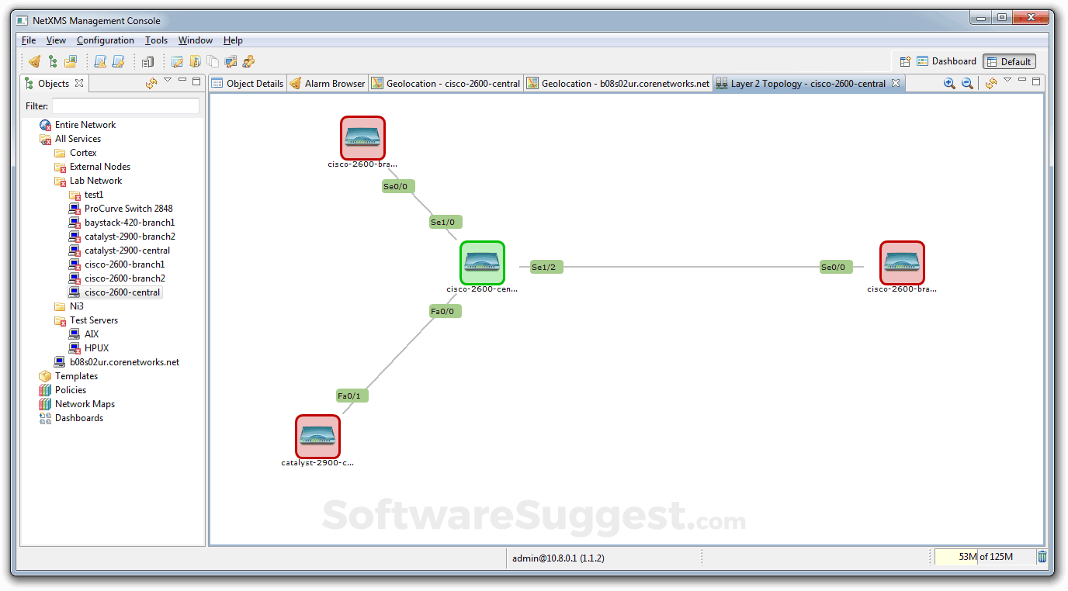Viewport: 1068px width, 591px height.
Task: Select the Objects tree toolbar icon
Action: [53, 61]
